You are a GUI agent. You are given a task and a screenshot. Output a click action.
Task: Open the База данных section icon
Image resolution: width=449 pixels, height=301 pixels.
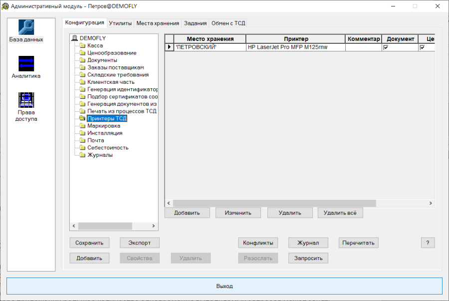pos(26,27)
